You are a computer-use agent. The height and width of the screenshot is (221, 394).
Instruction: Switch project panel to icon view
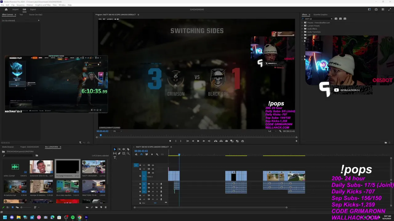[13, 207]
